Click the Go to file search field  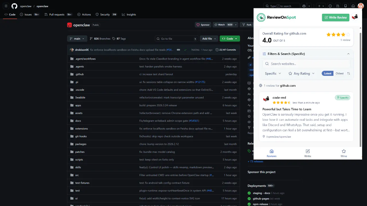click(x=177, y=39)
